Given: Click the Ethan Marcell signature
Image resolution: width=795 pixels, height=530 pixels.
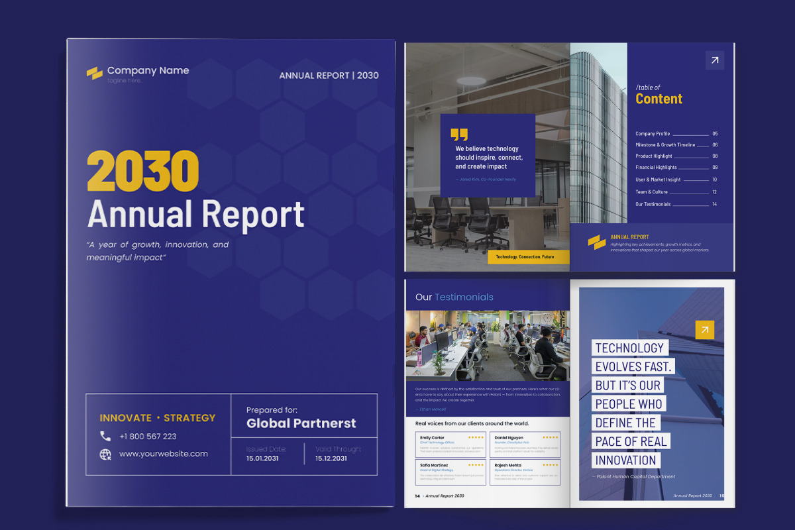Looking at the screenshot, I should (x=433, y=409).
